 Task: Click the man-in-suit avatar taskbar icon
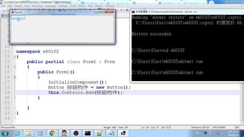[64, 133]
